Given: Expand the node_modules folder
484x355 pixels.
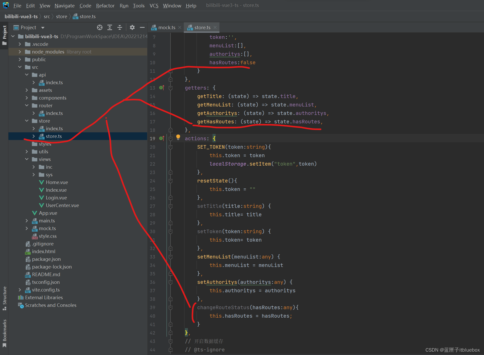Looking at the screenshot, I should click(20, 52).
